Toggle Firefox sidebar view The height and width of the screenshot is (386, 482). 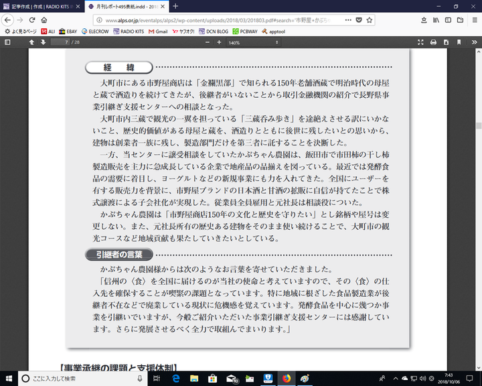[x=447, y=20]
